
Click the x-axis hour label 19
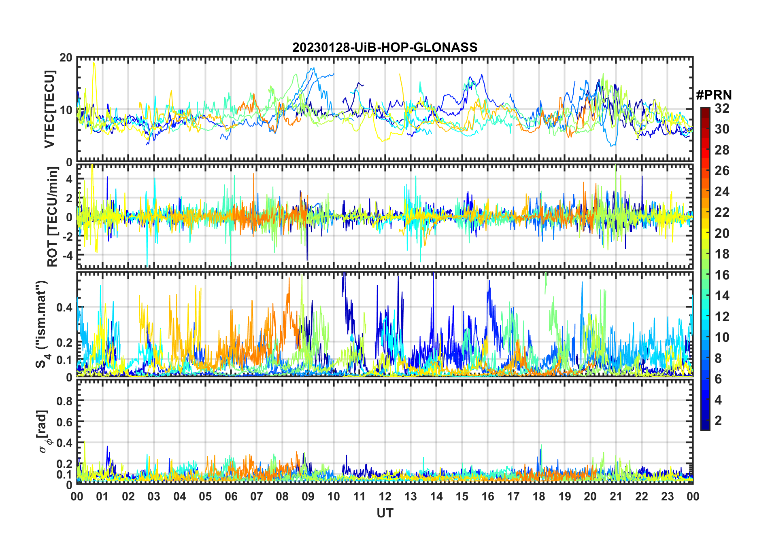pyautogui.click(x=565, y=497)
